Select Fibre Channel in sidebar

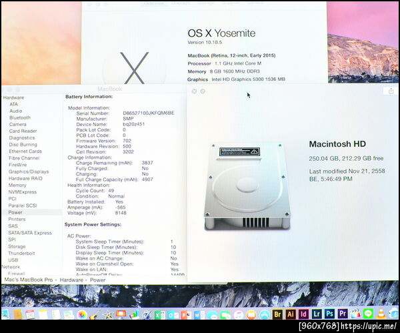[x=24, y=158]
